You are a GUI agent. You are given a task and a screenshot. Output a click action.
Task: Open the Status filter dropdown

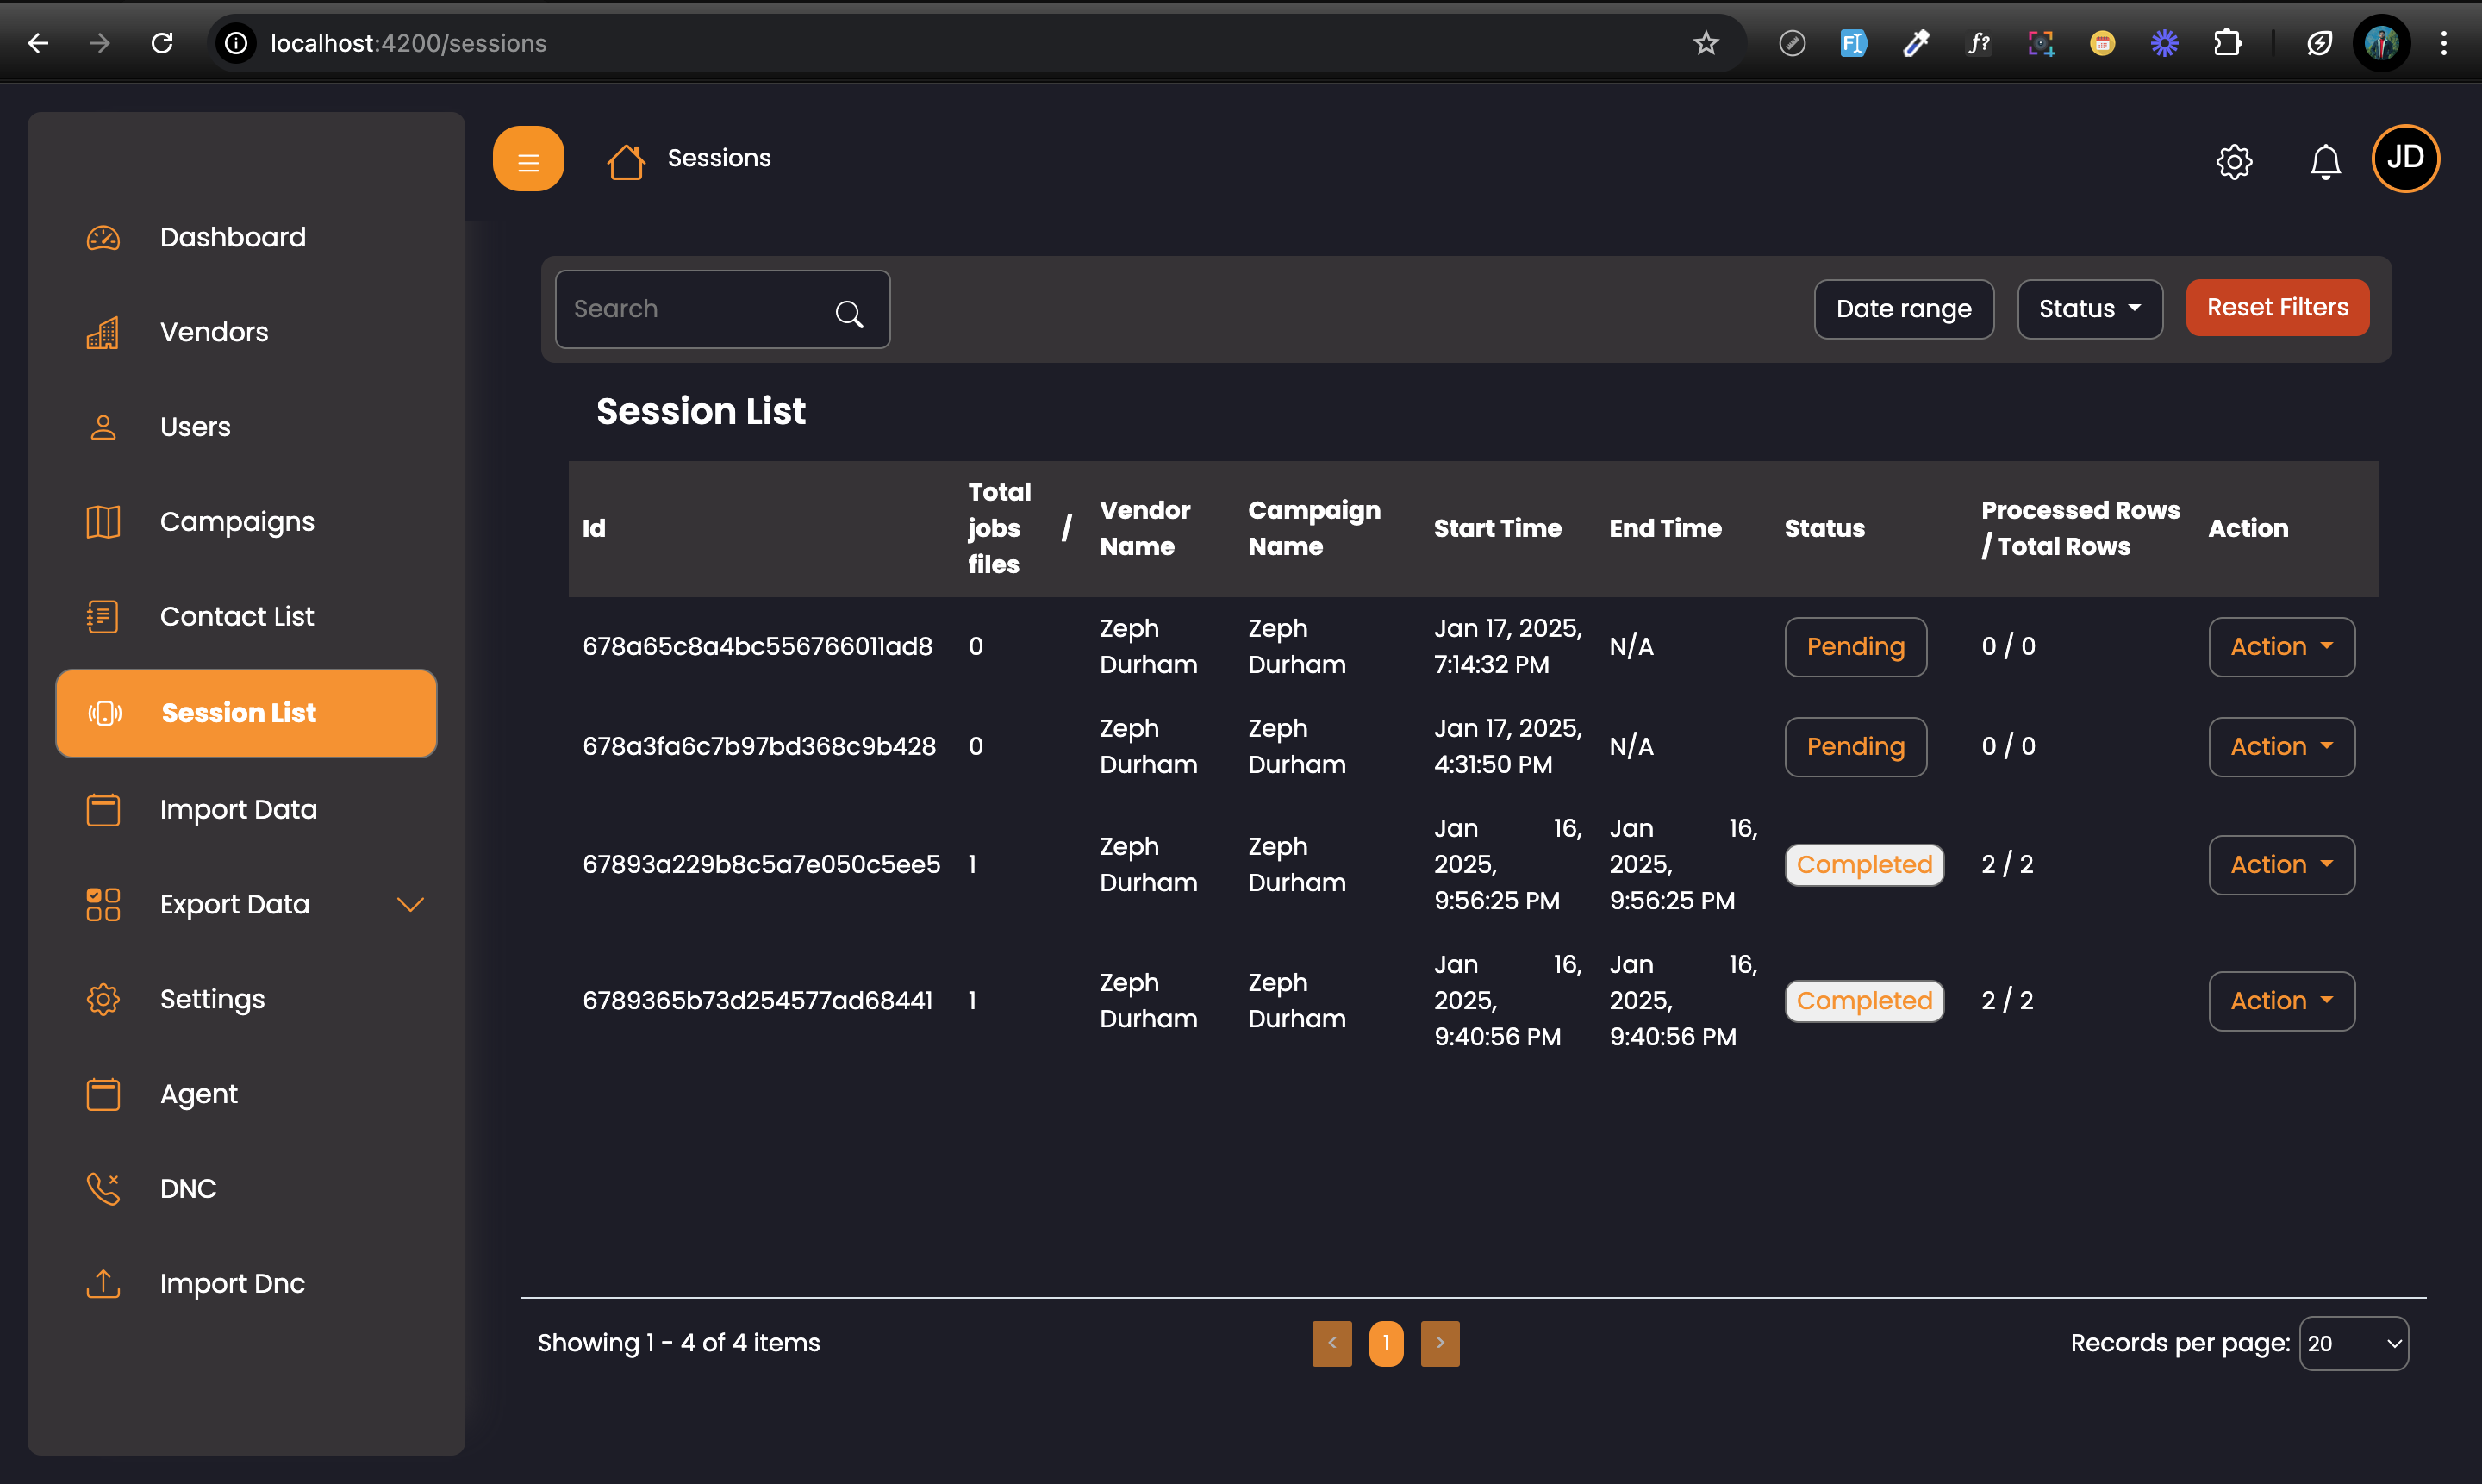[2090, 309]
